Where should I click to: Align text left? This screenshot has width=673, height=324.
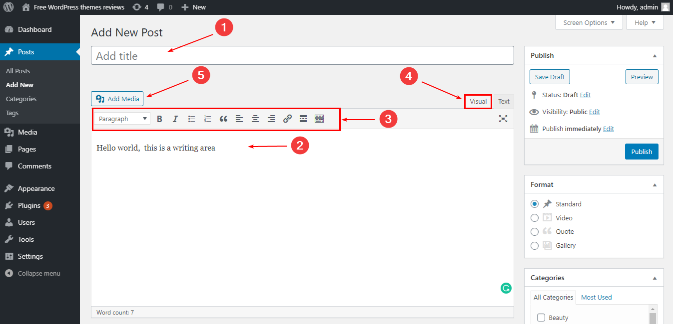click(x=239, y=119)
